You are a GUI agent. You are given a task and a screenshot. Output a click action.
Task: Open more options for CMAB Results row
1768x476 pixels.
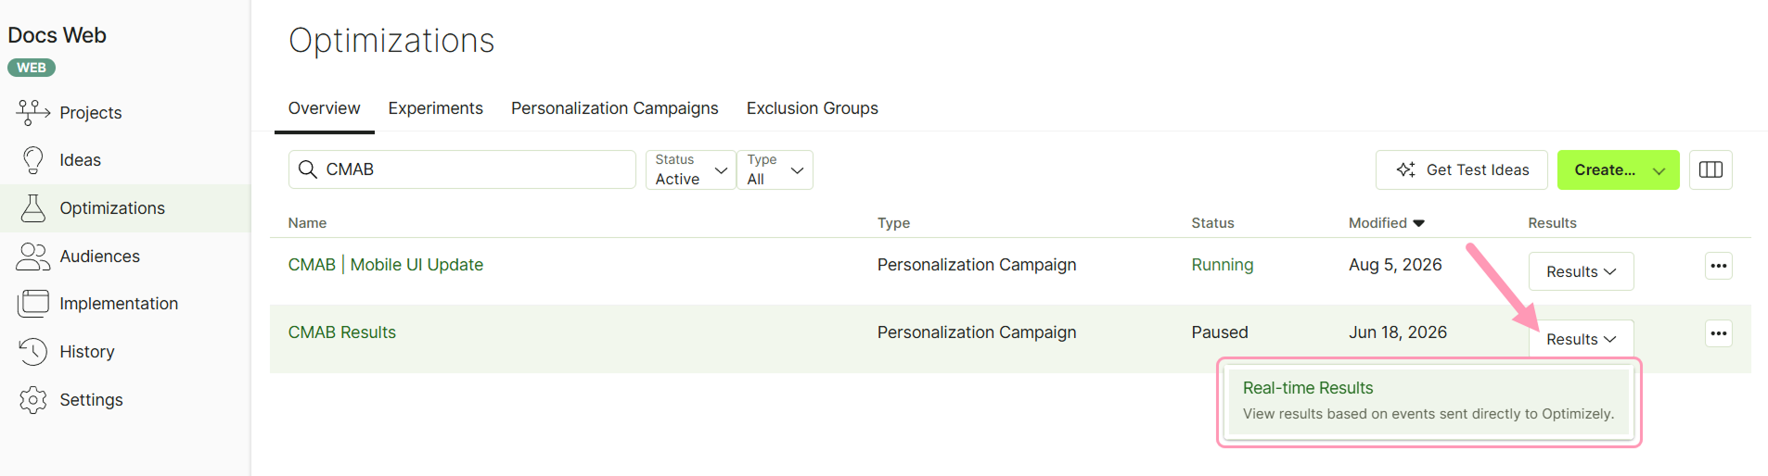tap(1719, 333)
